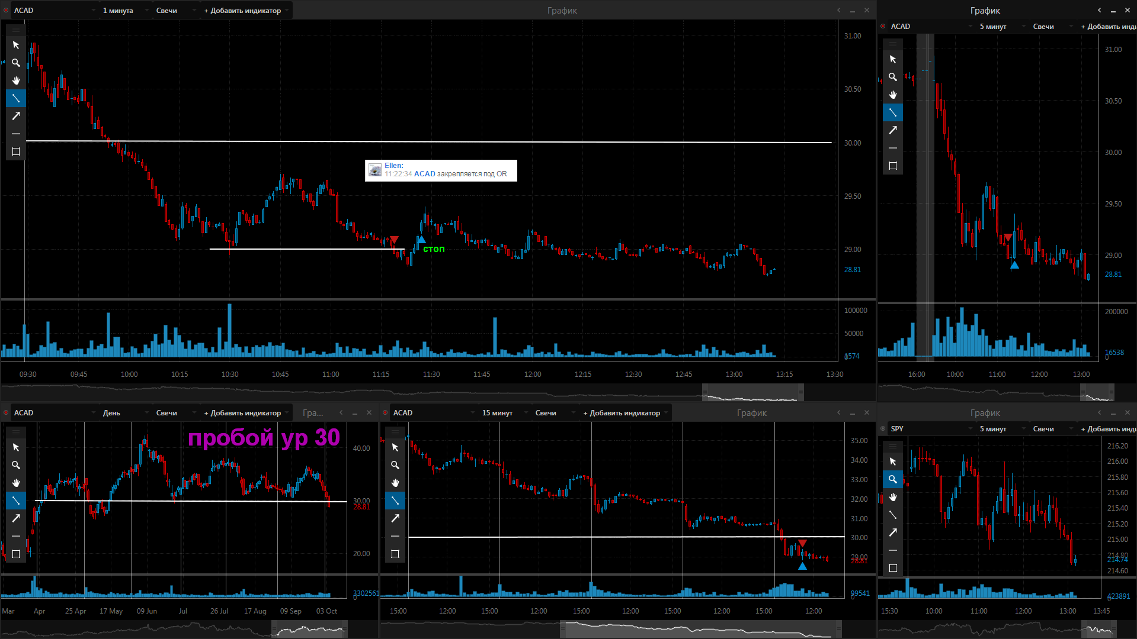This screenshot has width=1137, height=639.
Task: Click 'Добавить инди' in top-right ACAD 5-minute chart
Action: [x=1108, y=26]
